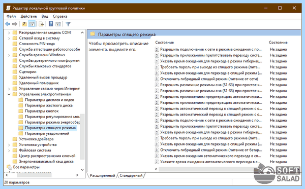Select Параметры спящего режима in tree
305x189 pixels.
[x=50, y=128]
